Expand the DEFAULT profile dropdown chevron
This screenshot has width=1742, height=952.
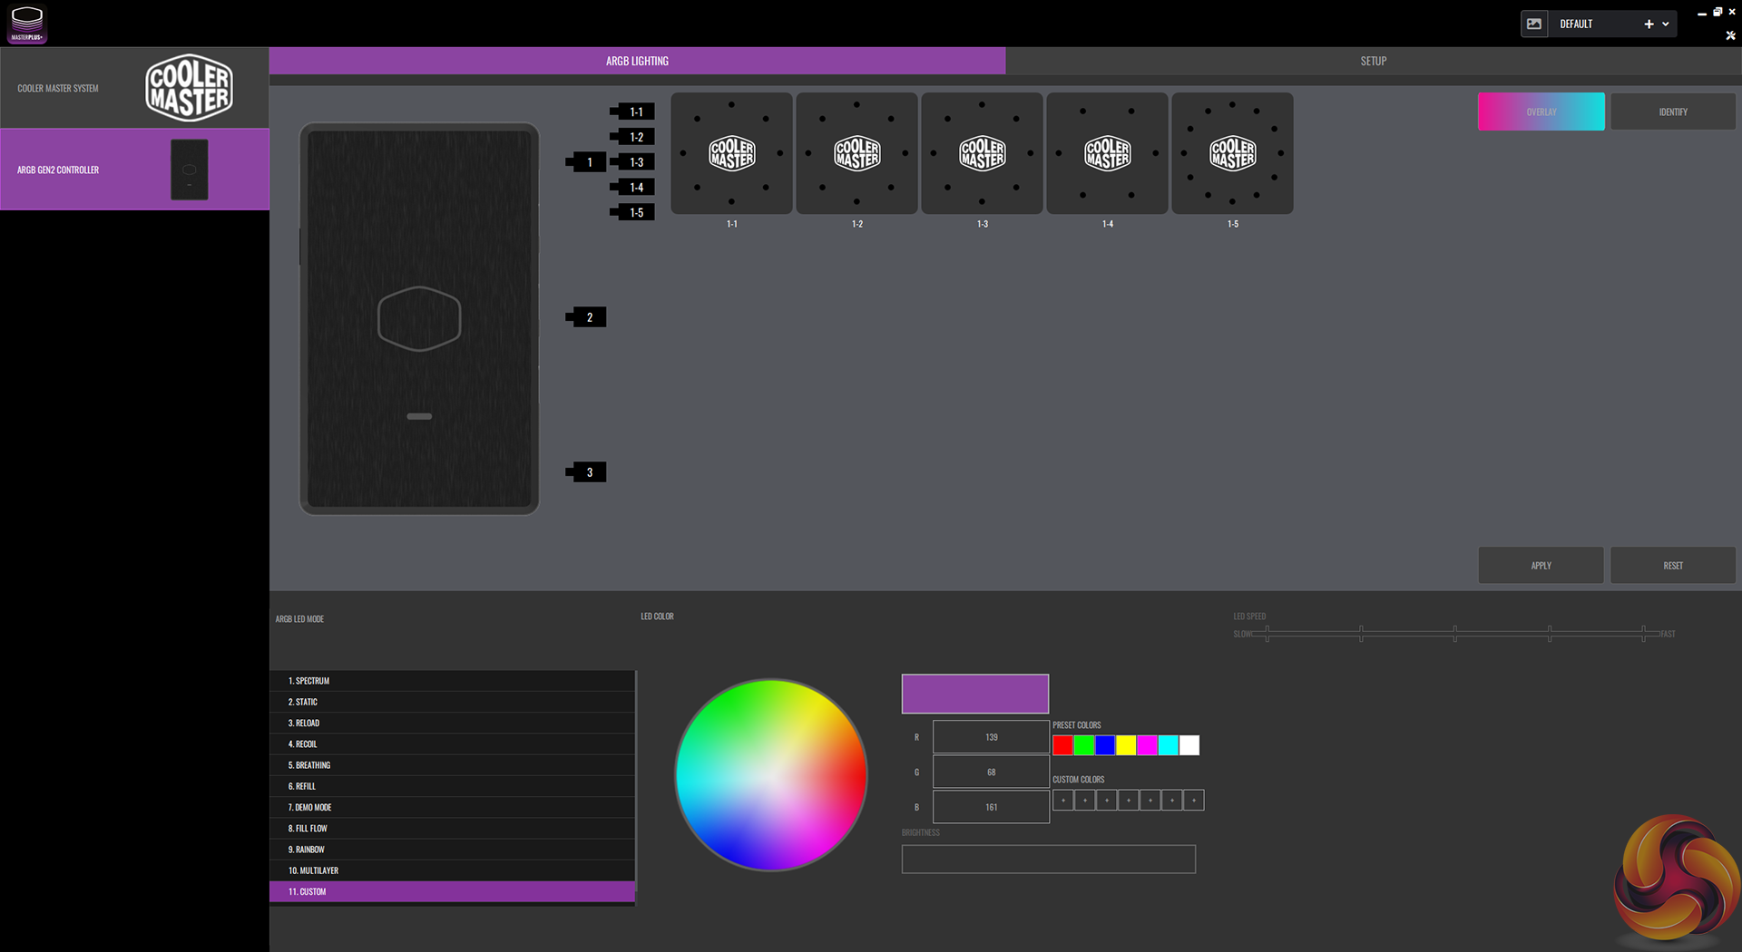[x=1666, y=24]
